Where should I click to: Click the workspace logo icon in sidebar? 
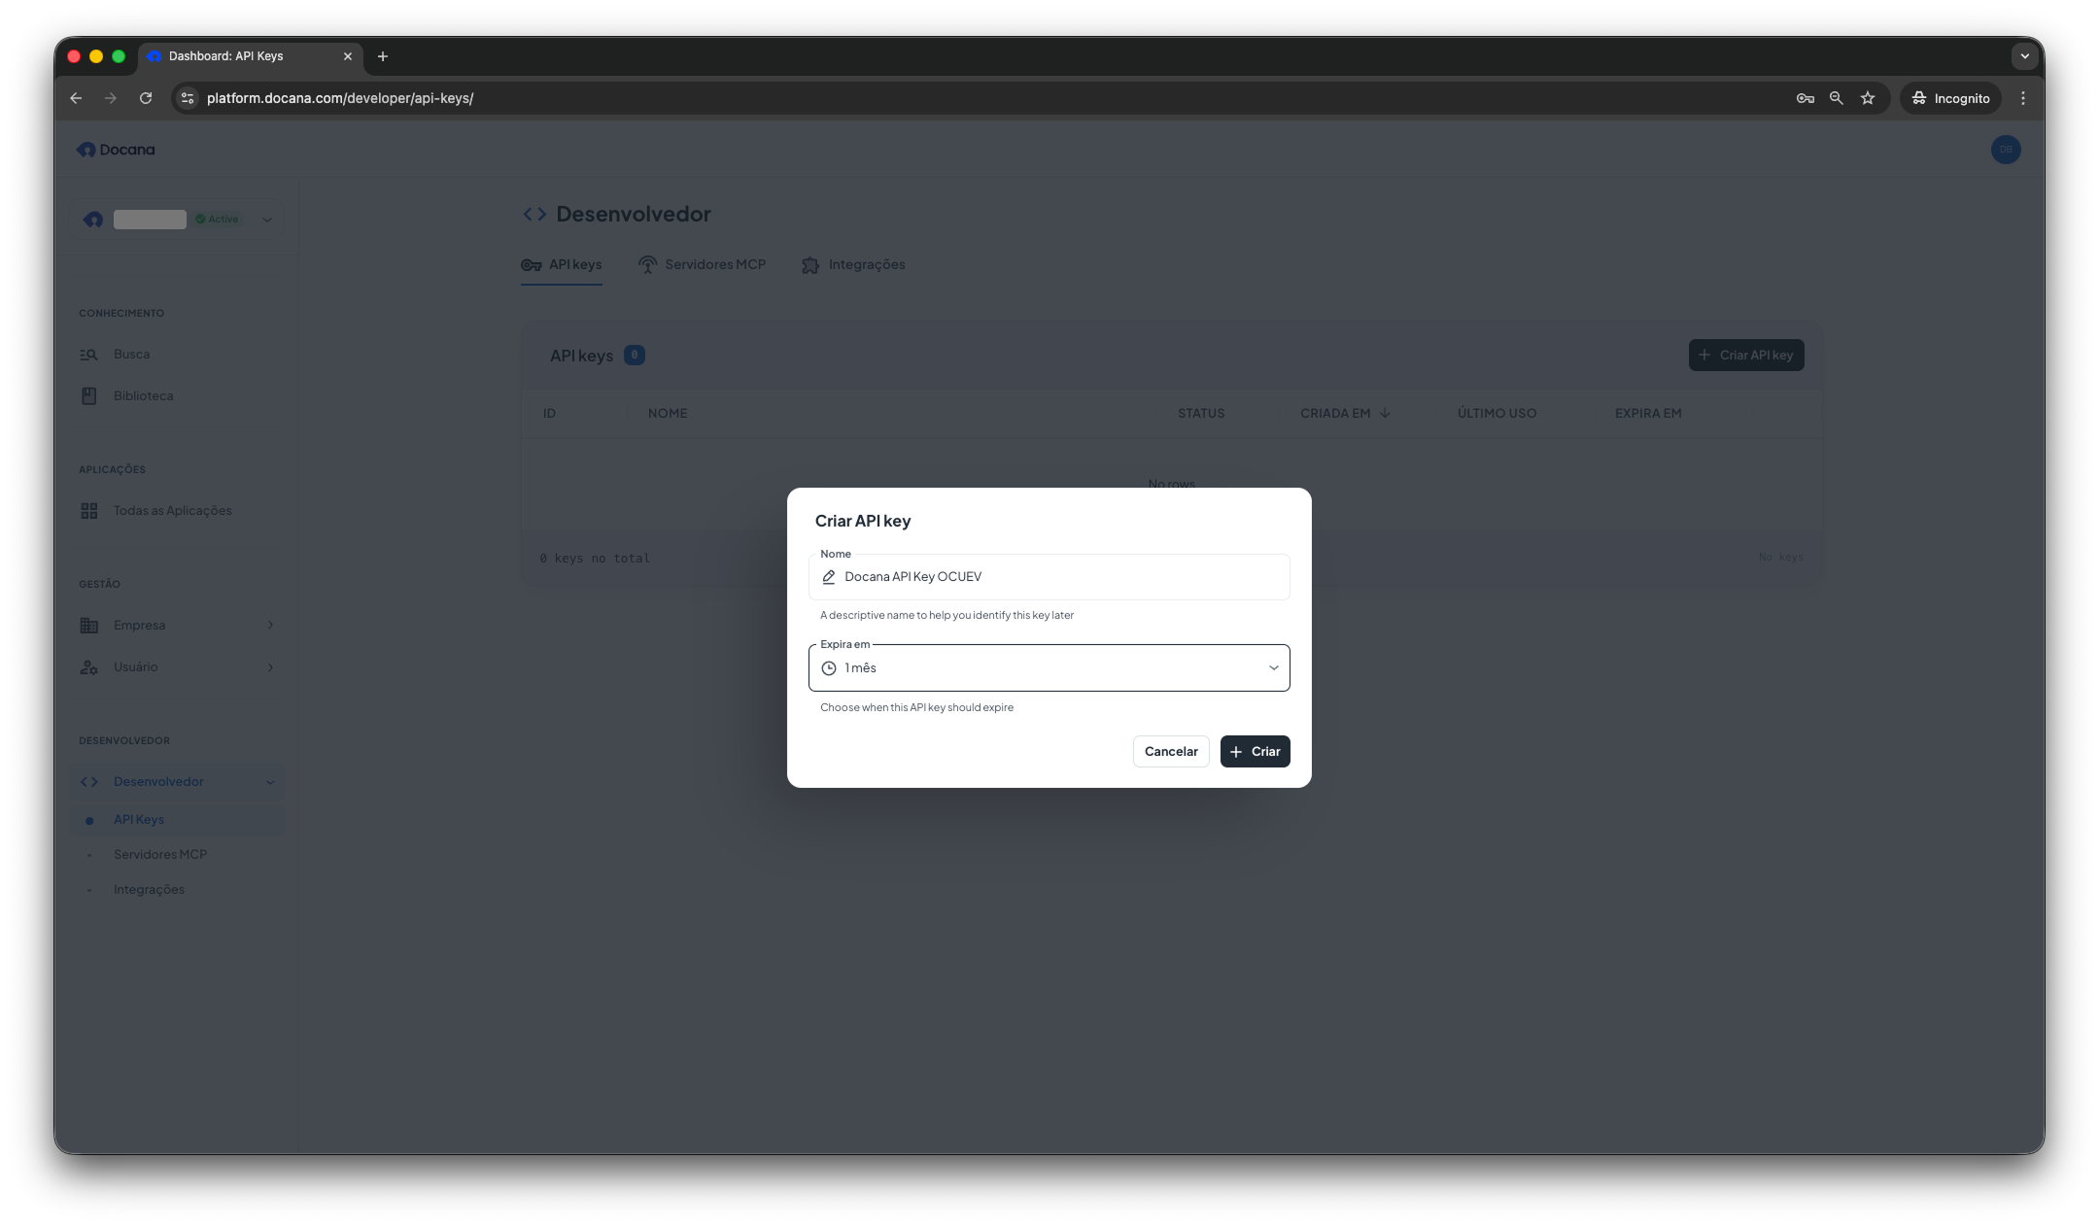(x=93, y=220)
